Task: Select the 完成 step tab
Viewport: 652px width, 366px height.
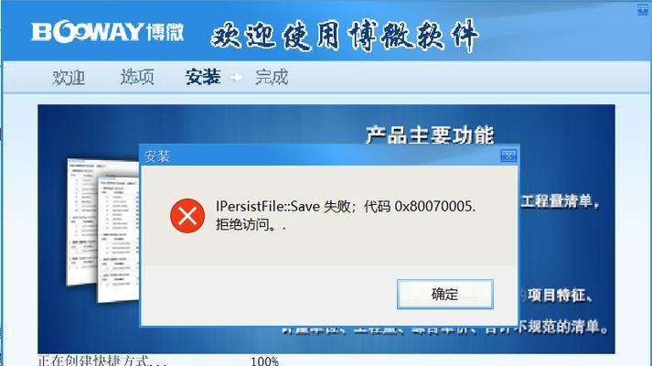Action: click(272, 77)
